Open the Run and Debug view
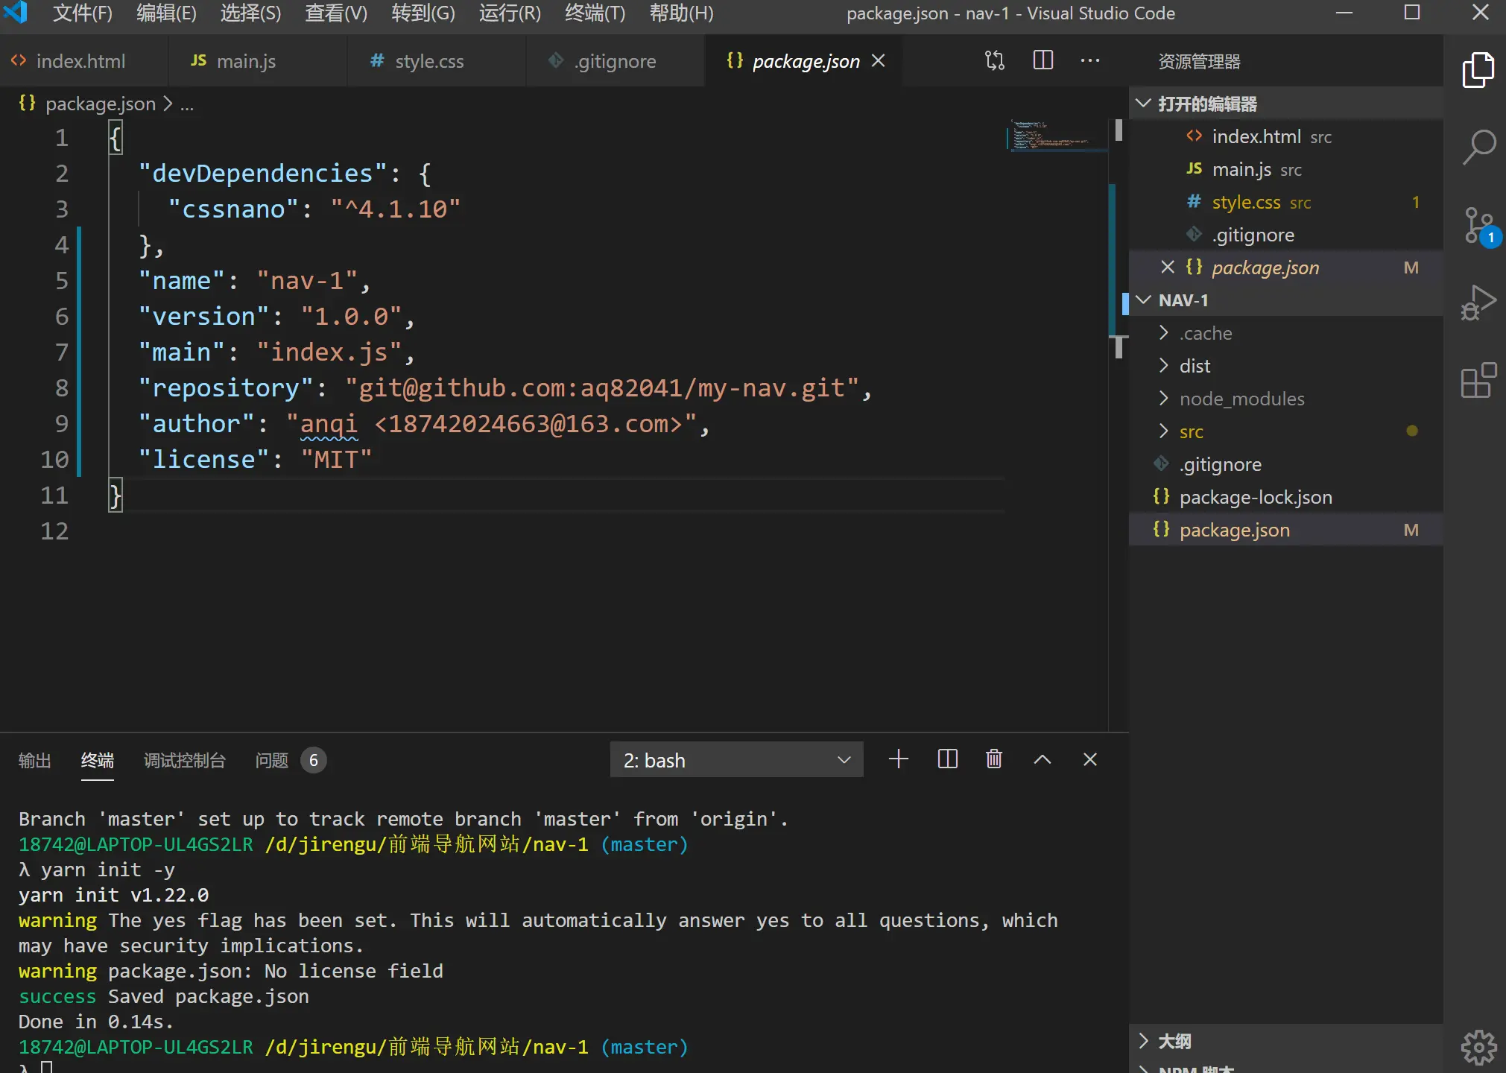Viewport: 1506px width, 1073px height. [1478, 303]
